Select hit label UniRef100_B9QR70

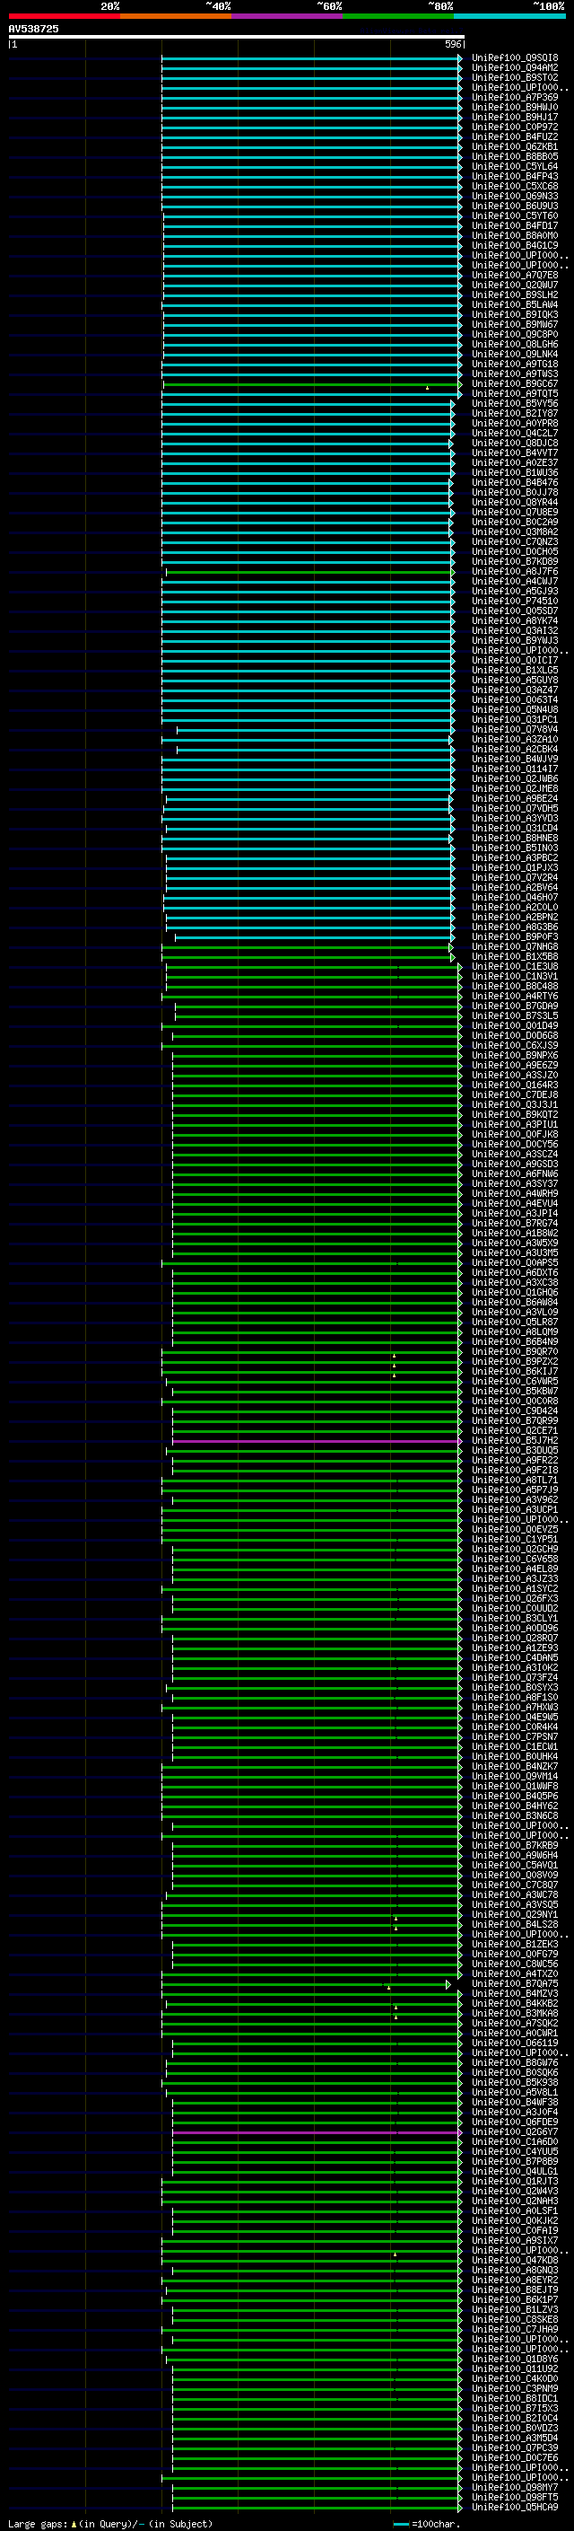(x=515, y=1352)
